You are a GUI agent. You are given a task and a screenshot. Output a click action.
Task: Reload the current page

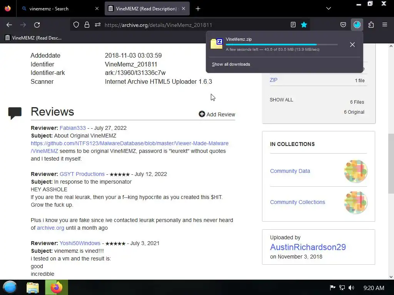point(37,25)
